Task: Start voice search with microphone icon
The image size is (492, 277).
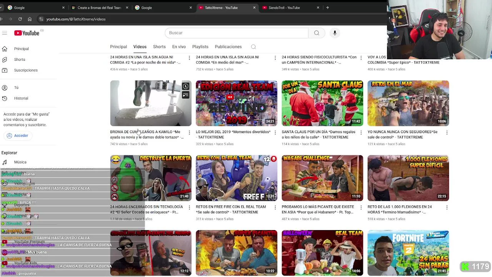Action: (x=335, y=33)
